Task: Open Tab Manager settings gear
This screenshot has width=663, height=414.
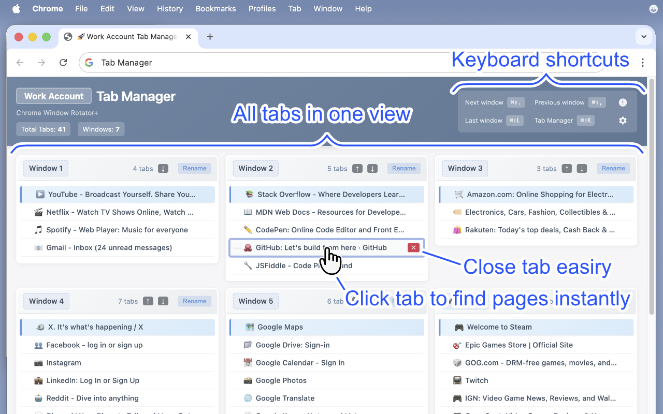Action: click(623, 121)
